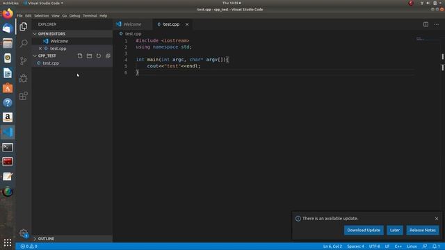
Task: Open editor More Actions menu
Action: (x=436, y=24)
